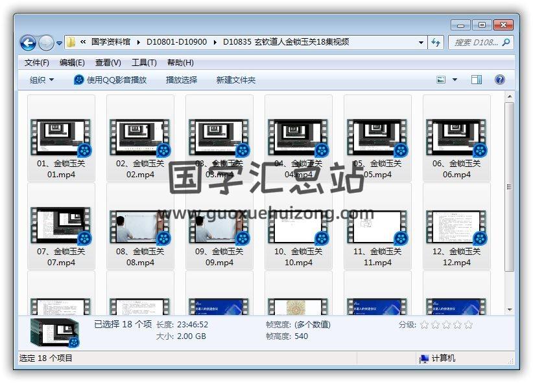Click the refresh button beside address bar
This screenshot has height=383, width=533.
pos(436,42)
